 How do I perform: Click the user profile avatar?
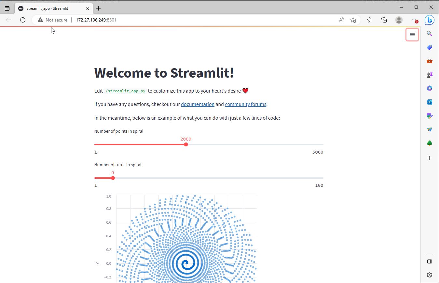pos(399,20)
